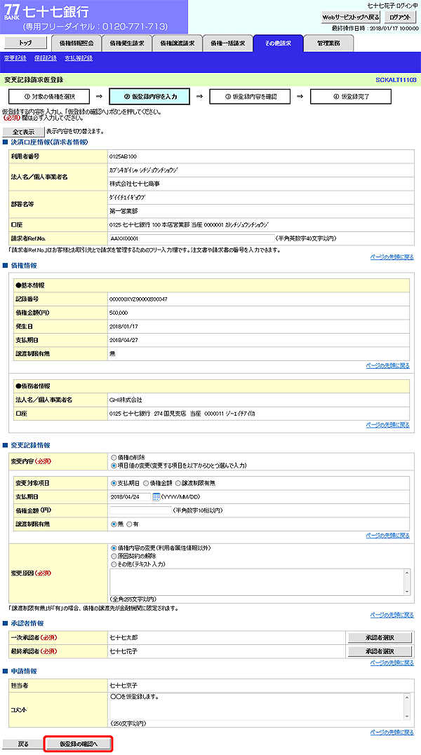Open the 支払等記録 submenu link
The height and width of the screenshot is (755, 421).
pyautogui.click(x=79, y=58)
